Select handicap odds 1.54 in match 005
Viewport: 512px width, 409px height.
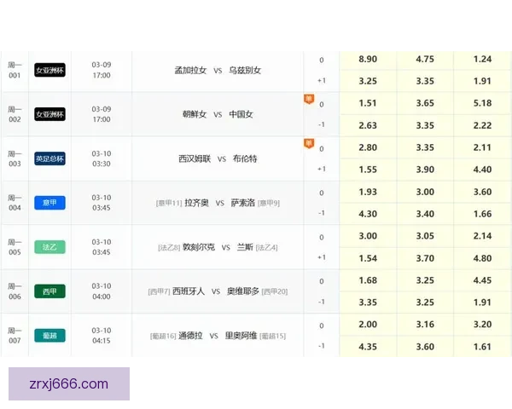pos(368,258)
